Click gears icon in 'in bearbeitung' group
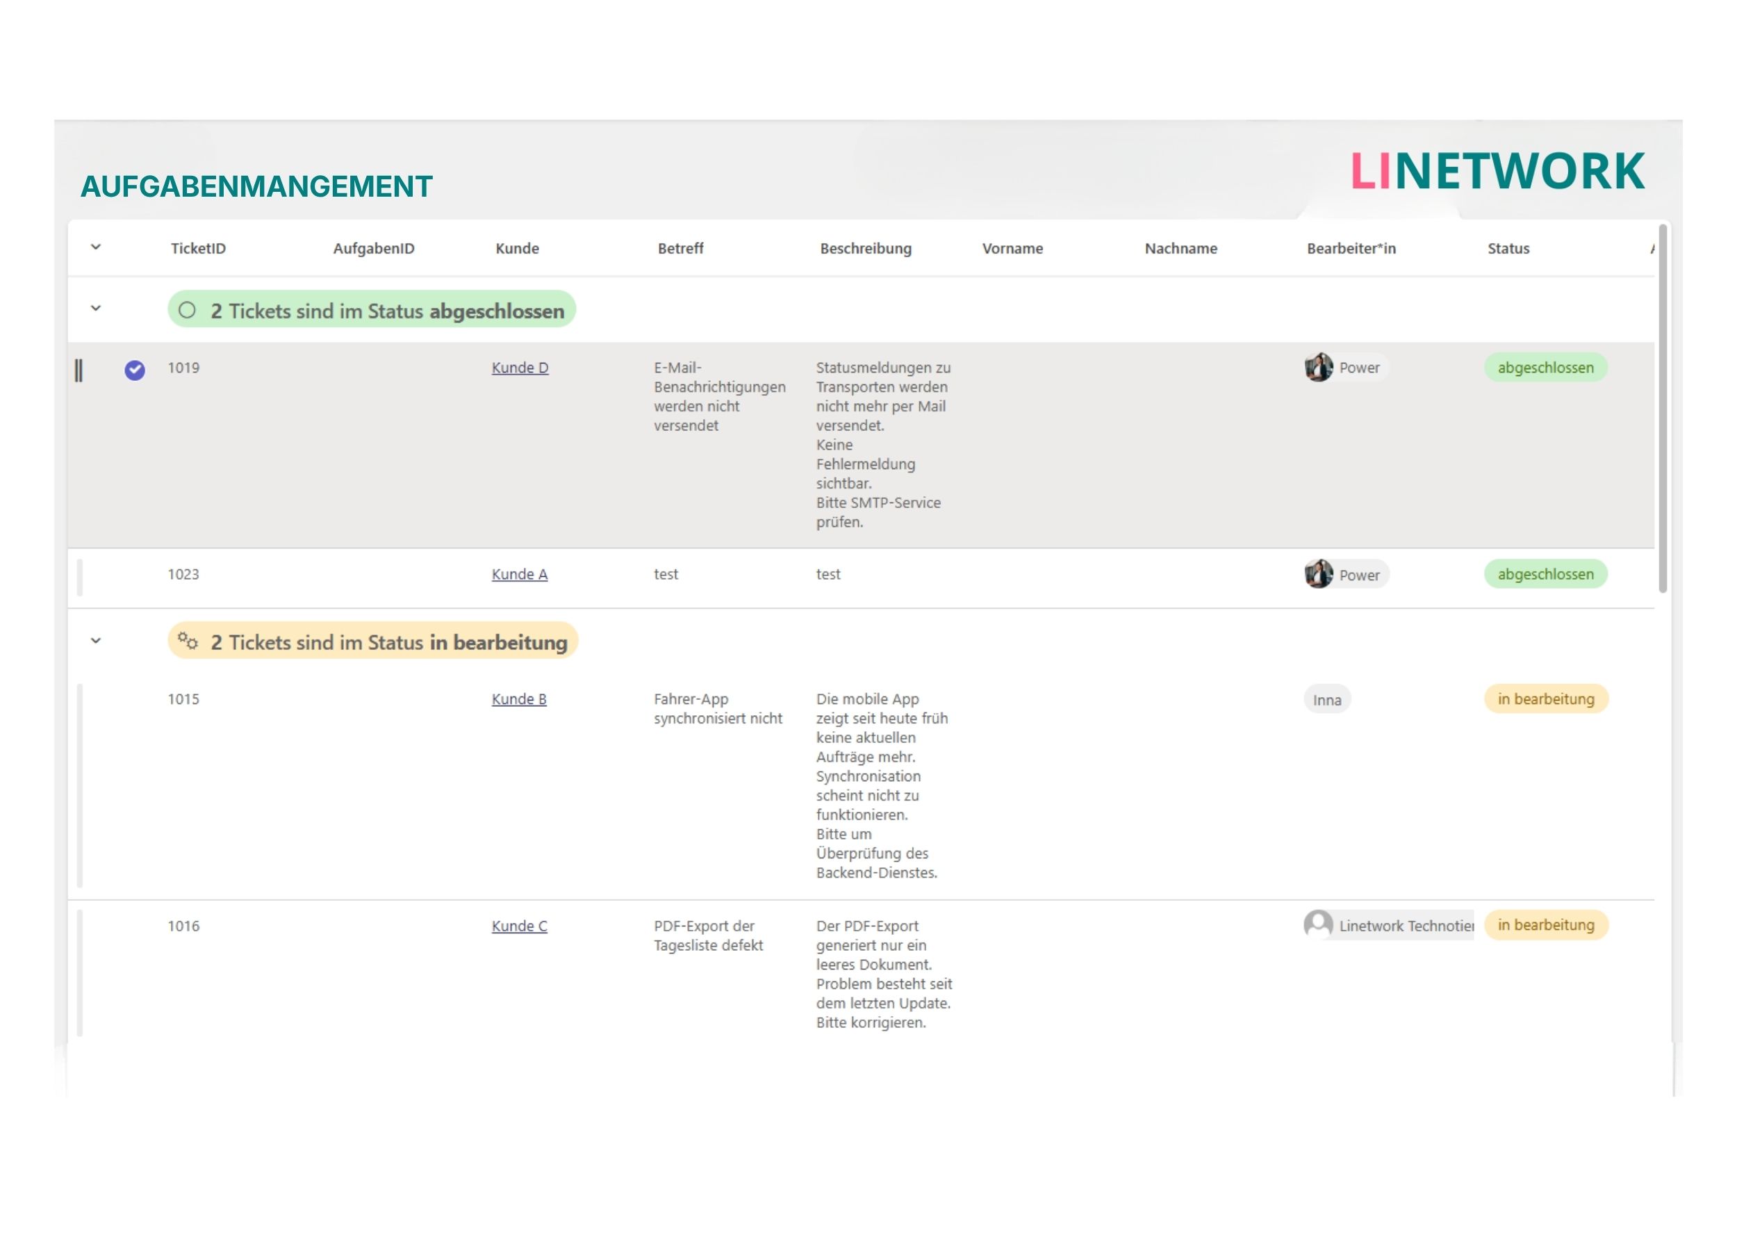1737x1251 pixels. point(188,641)
